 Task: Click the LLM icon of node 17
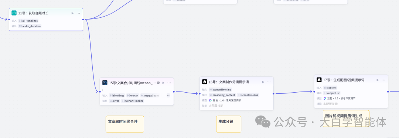319,80
